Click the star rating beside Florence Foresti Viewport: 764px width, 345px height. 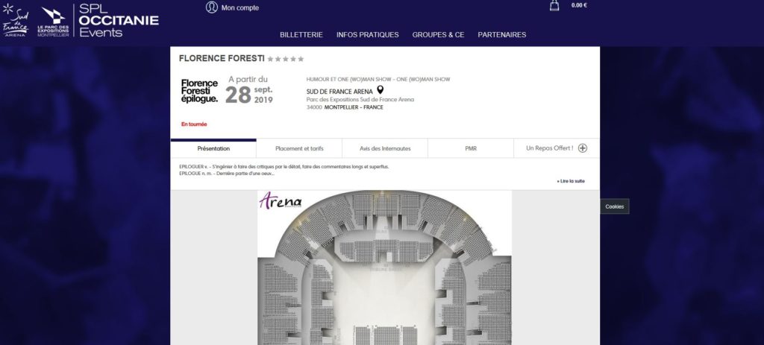286,59
